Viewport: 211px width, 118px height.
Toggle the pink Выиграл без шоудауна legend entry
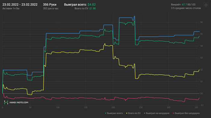(x=186, y=113)
